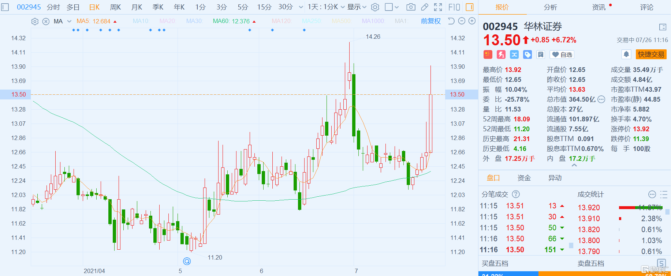
Task: Open the 显示 dropdown
Action: point(357,7)
